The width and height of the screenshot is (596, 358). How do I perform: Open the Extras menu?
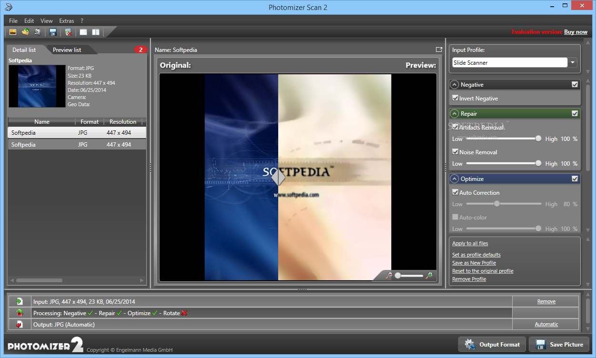tap(67, 21)
